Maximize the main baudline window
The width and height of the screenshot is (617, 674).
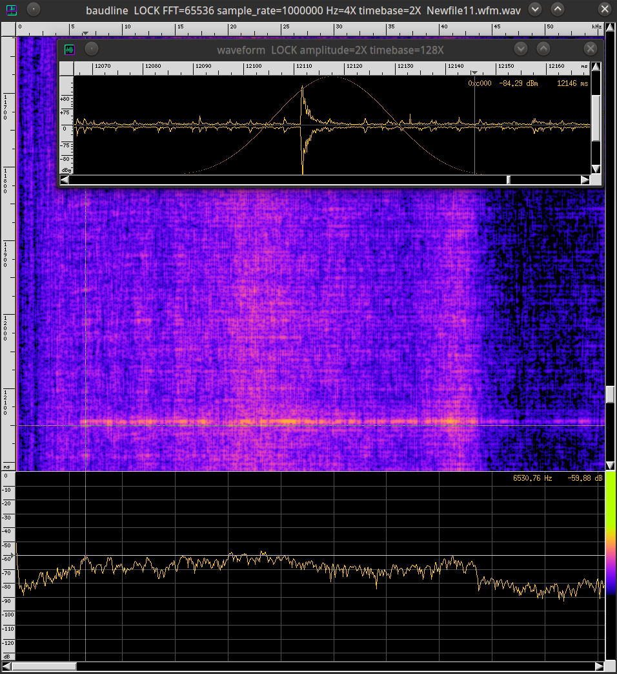click(558, 10)
